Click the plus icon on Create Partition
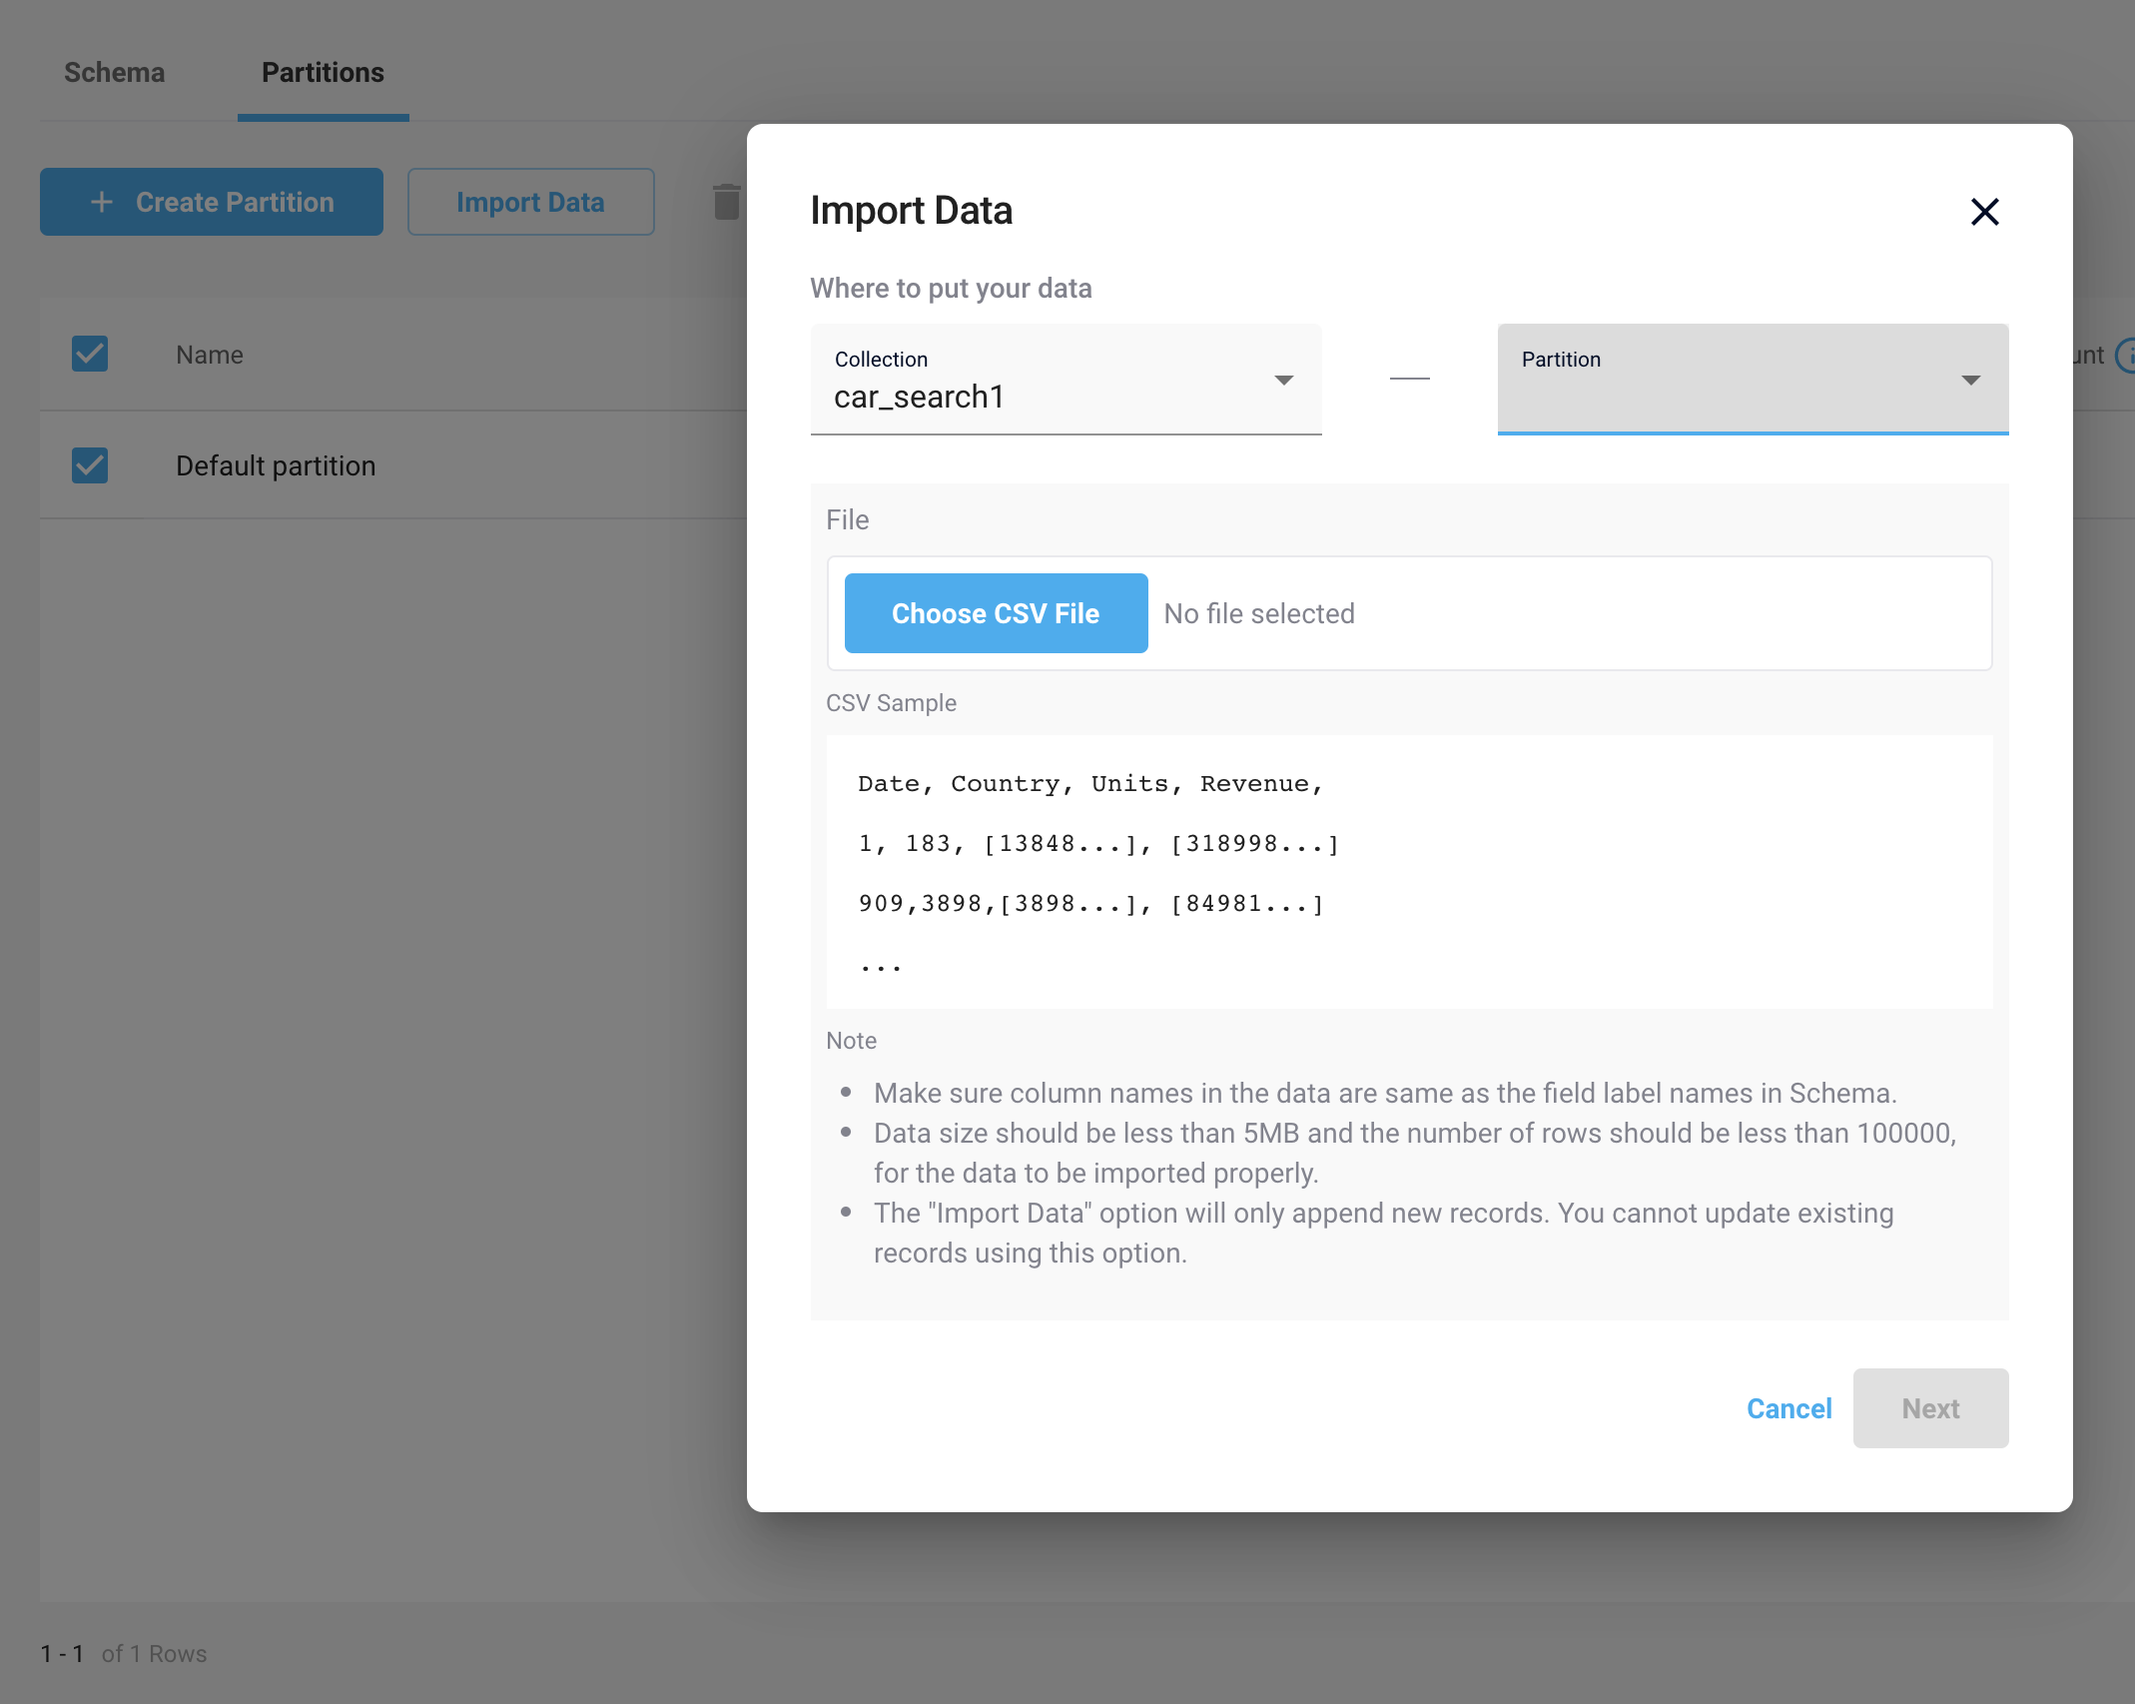The height and width of the screenshot is (1704, 2135). (102, 202)
